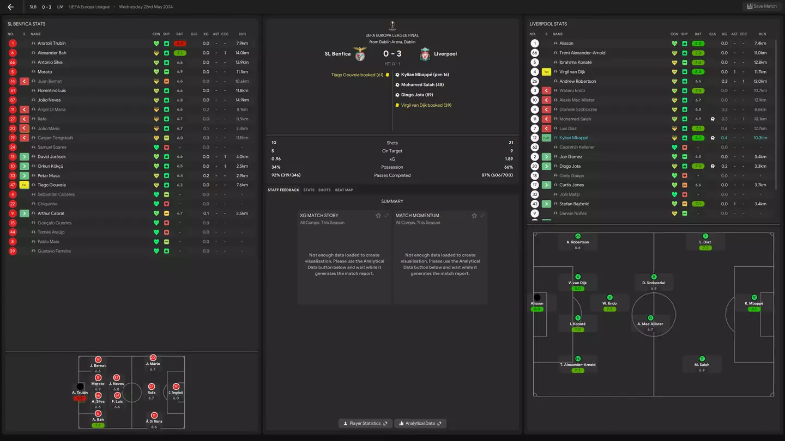The image size is (785, 441).
Task: Sort Benfica stats by RAT column
Action: coord(179,34)
